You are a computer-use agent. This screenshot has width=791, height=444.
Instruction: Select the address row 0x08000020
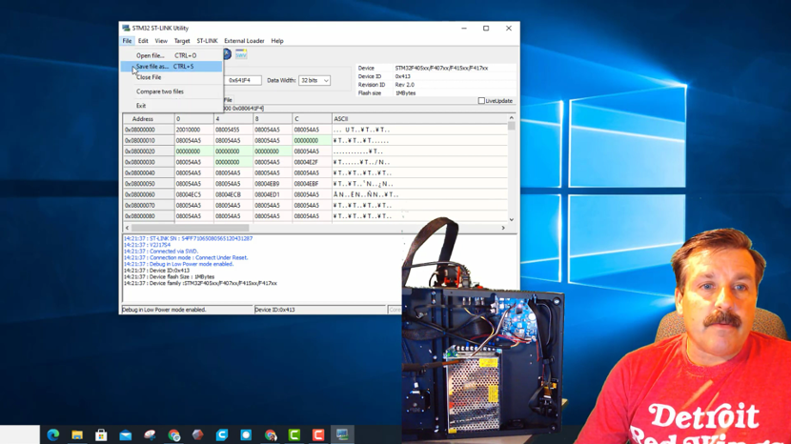(x=149, y=151)
